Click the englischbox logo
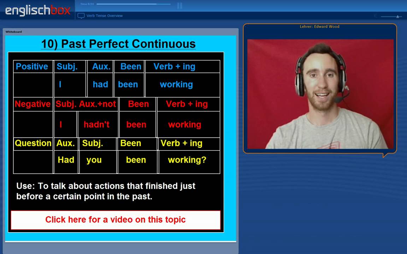 point(38,10)
